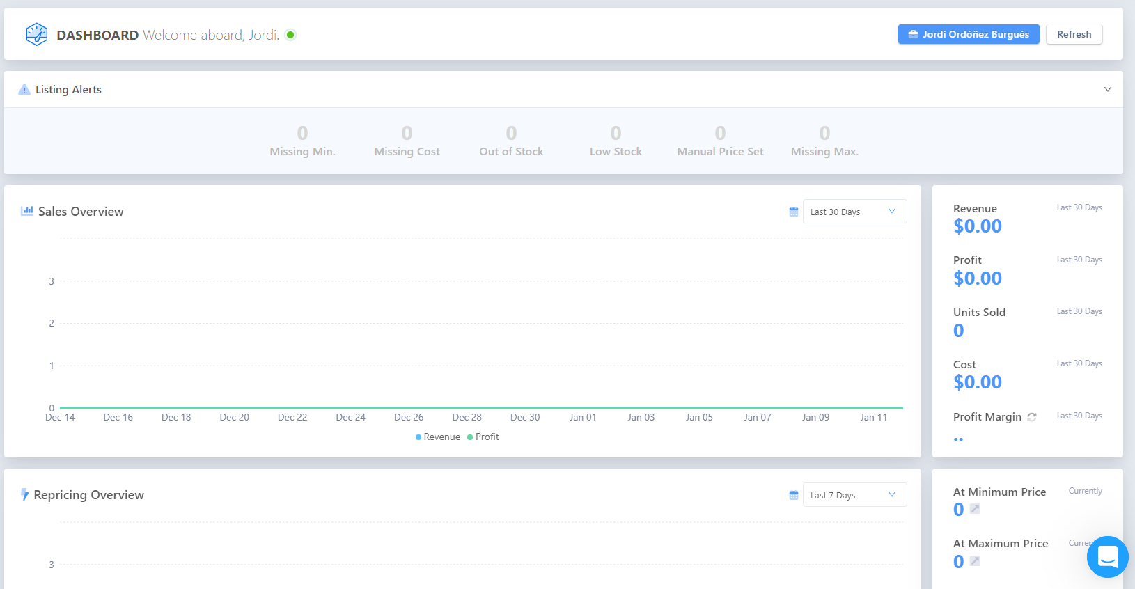Open the Last 30 Days range dropdown
Image resolution: width=1135 pixels, height=589 pixels.
click(x=854, y=212)
